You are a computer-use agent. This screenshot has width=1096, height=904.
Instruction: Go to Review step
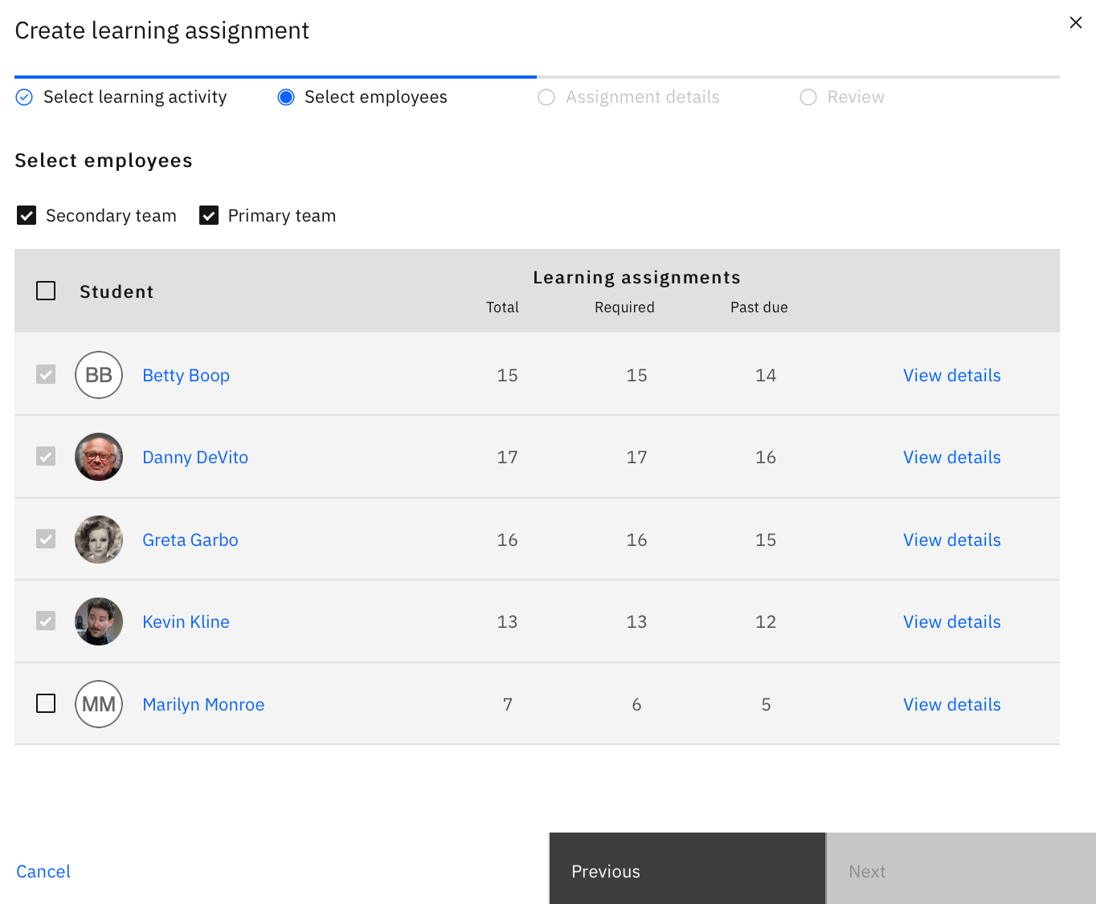click(x=842, y=97)
